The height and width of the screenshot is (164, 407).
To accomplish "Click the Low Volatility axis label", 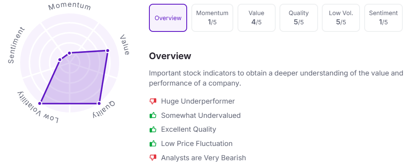I will 38,107.
